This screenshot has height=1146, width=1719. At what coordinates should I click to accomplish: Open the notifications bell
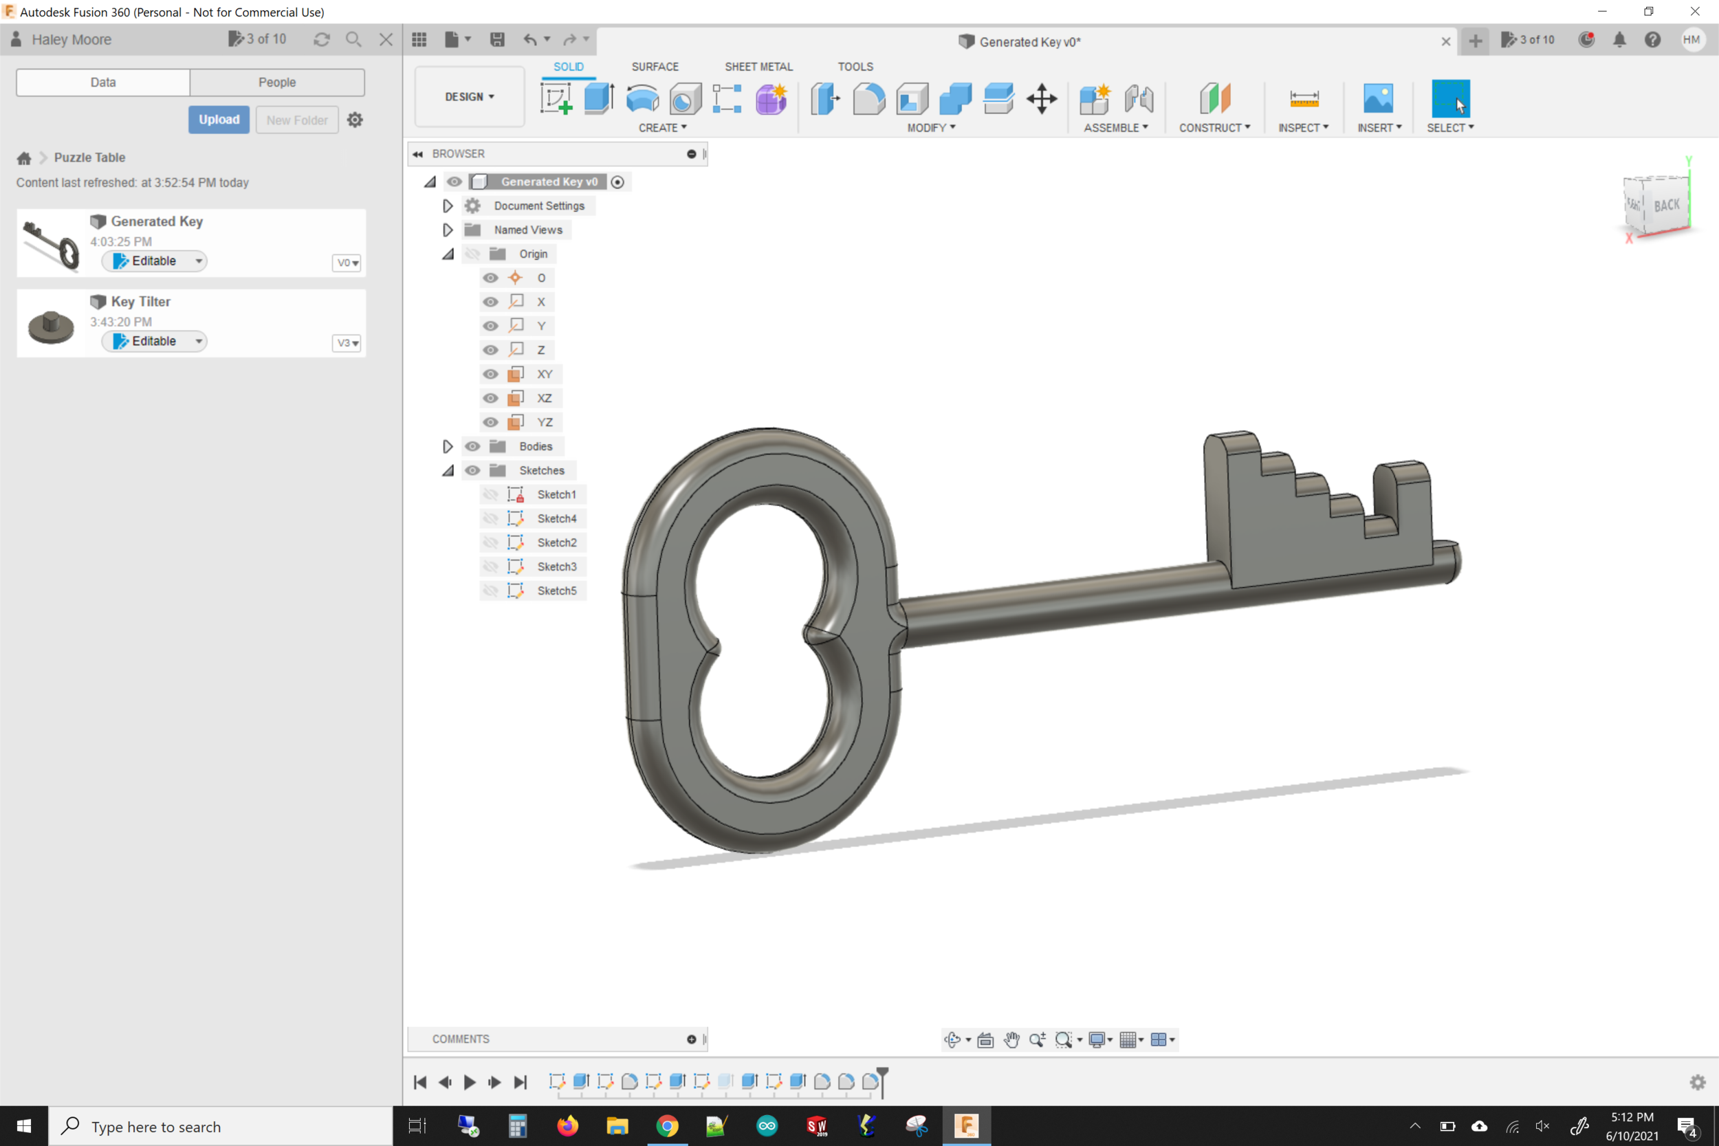[1619, 39]
